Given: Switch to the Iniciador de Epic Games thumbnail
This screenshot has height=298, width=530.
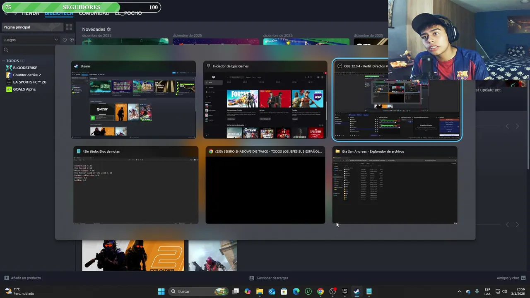Looking at the screenshot, I should coord(265,100).
